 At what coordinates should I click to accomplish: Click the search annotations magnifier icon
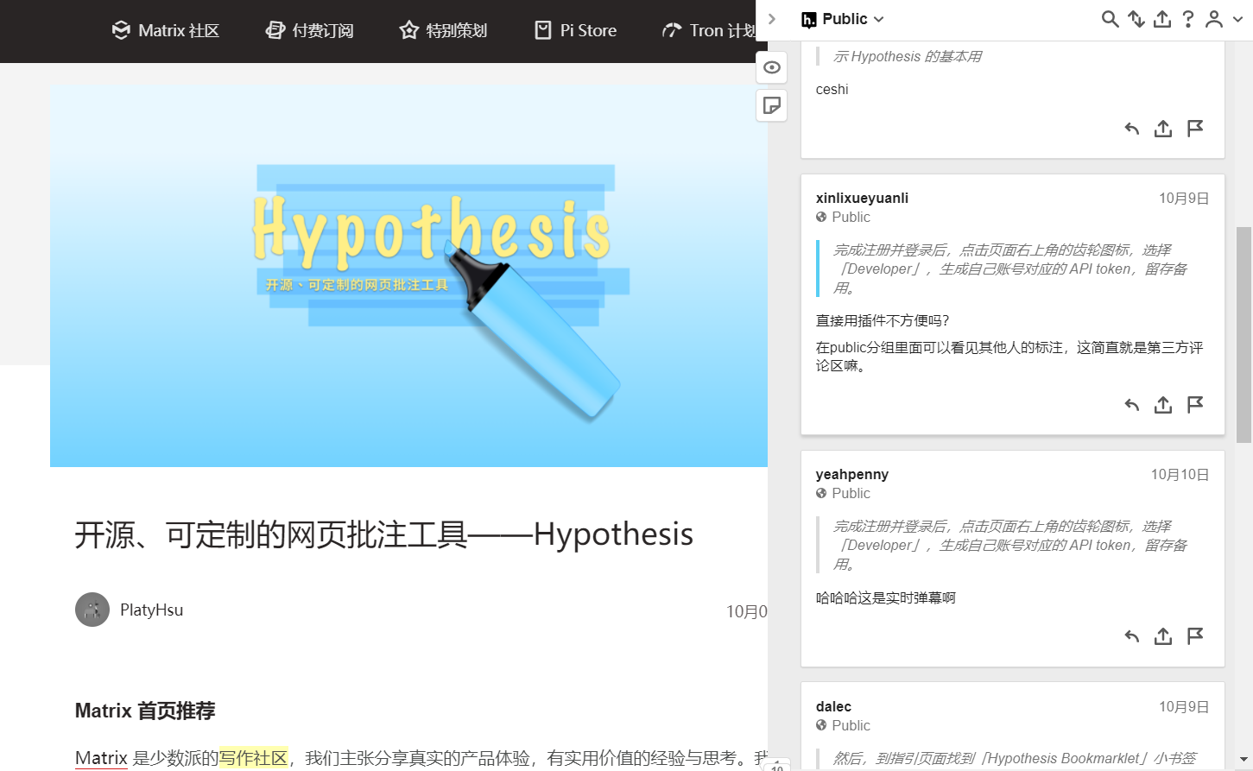point(1111,19)
